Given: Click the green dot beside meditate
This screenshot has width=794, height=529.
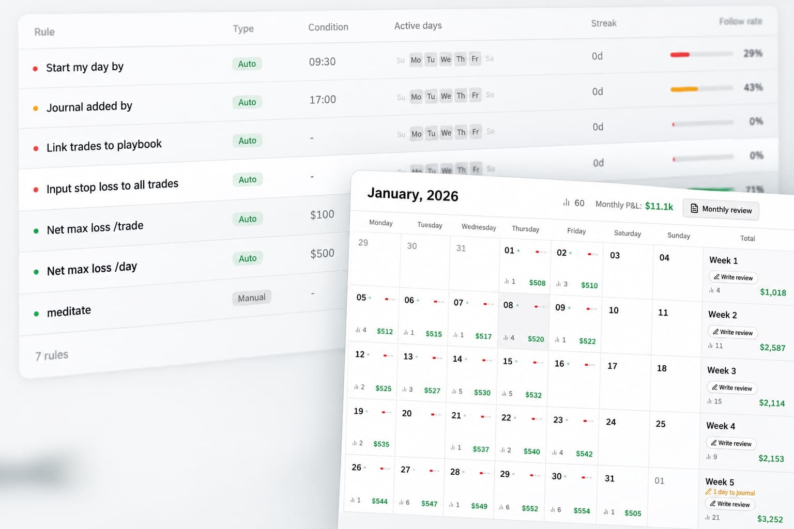Looking at the screenshot, I should click(x=36, y=314).
